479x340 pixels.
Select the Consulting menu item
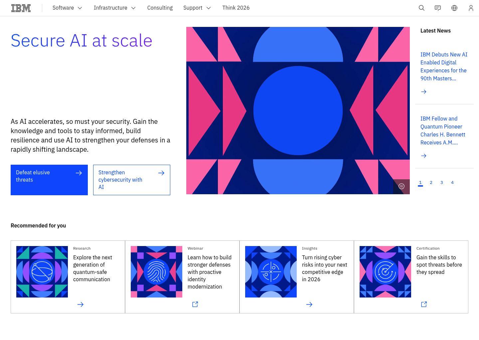point(160,8)
